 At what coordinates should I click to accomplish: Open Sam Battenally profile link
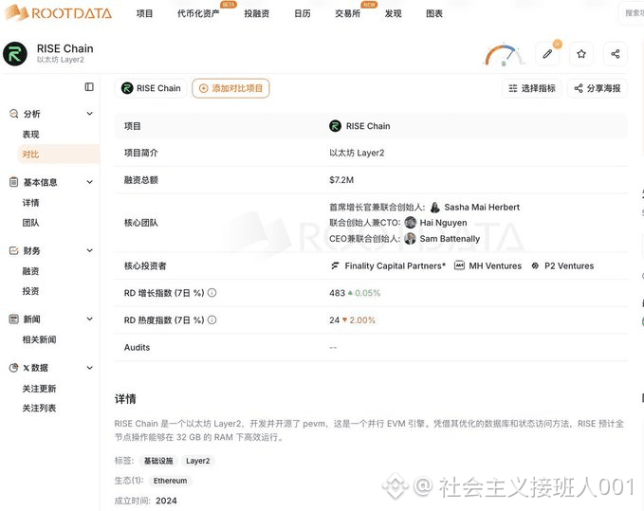[450, 239]
